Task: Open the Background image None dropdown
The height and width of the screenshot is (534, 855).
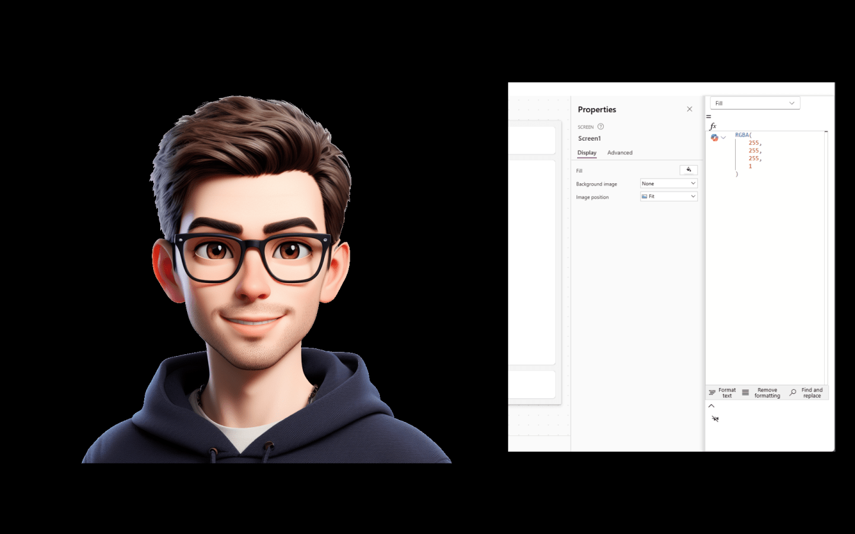Action: click(x=669, y=183)
